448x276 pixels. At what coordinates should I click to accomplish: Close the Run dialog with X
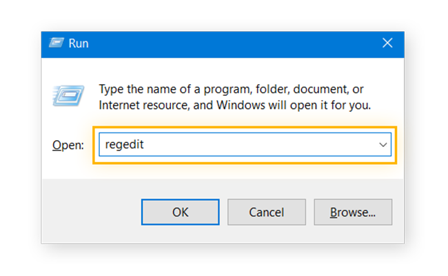tap(387, 43)
